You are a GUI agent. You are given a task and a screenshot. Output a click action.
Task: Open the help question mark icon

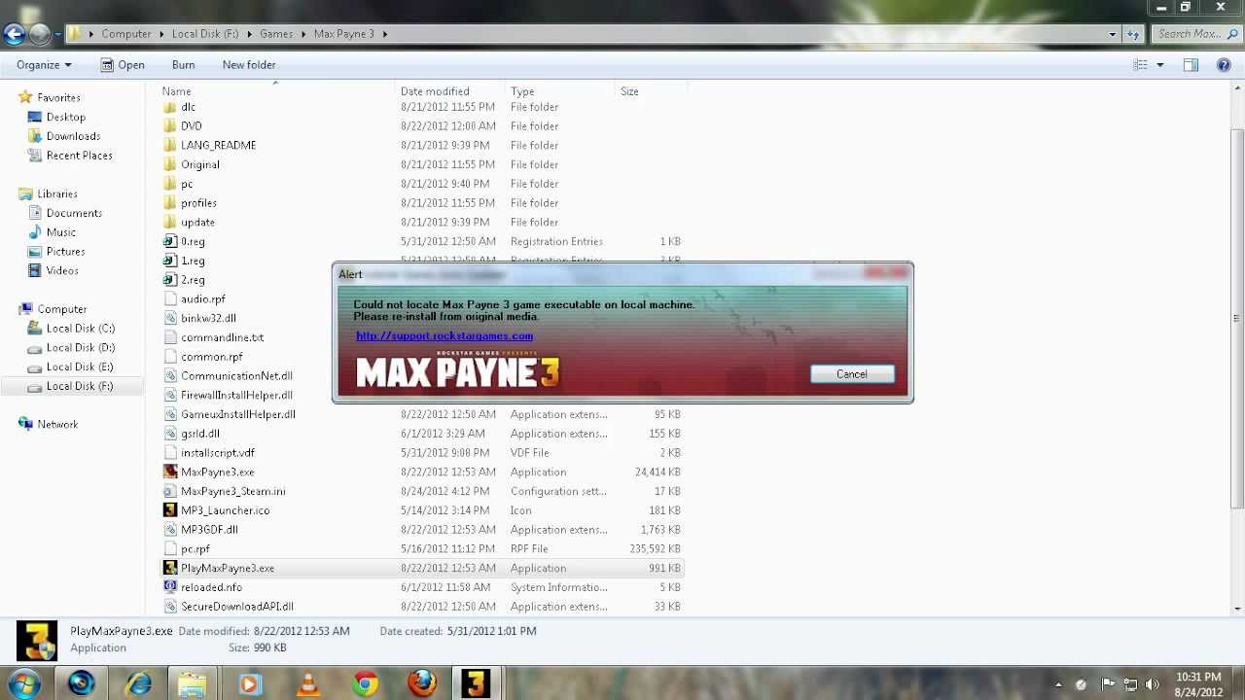tap(1224, 65)
